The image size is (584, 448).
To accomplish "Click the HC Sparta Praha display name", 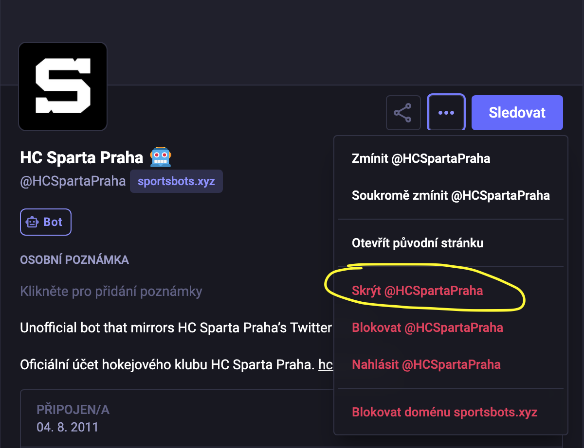I will (x=82, y=157).
